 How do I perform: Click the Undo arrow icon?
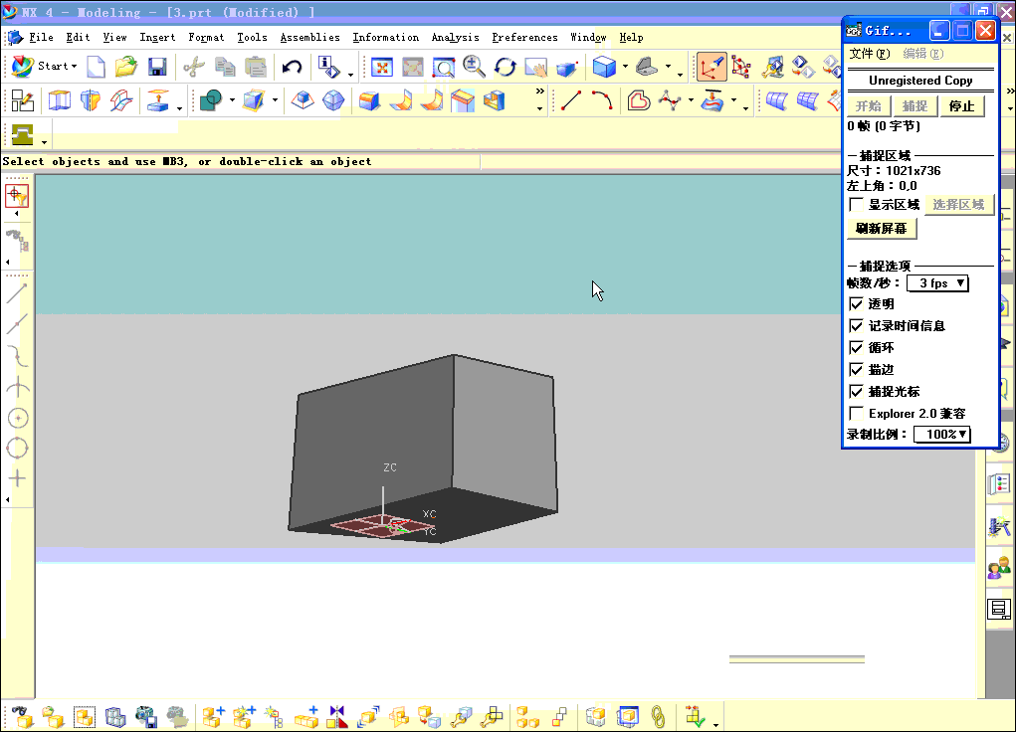292,67
